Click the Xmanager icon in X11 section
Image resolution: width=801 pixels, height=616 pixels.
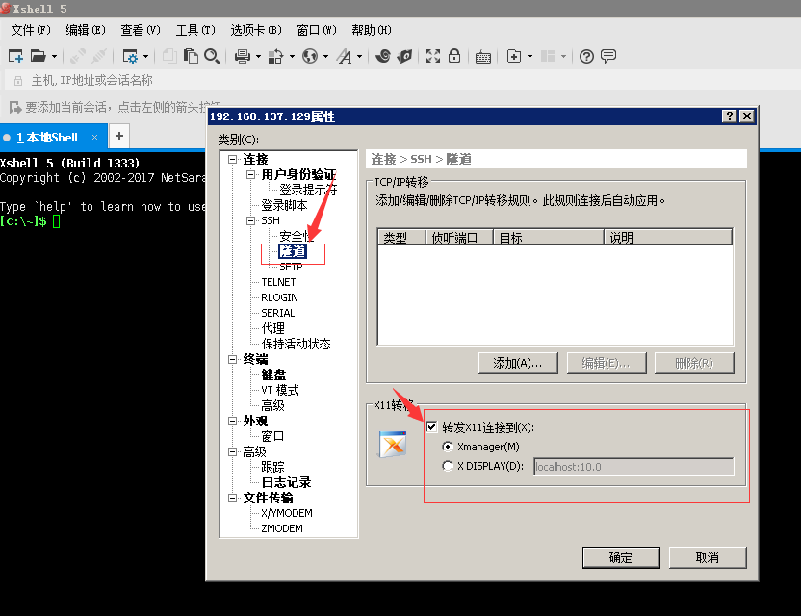click(x=393, y=445)
